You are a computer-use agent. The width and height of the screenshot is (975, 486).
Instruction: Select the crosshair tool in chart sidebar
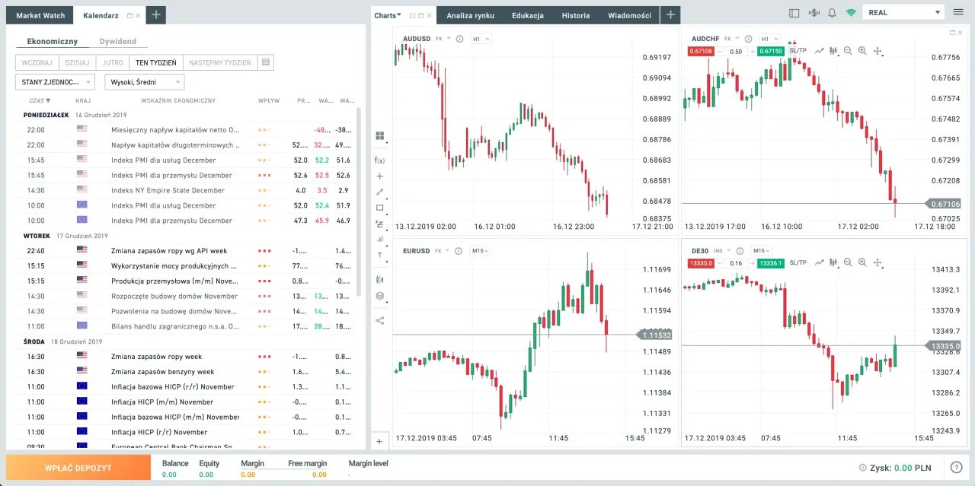(379, 176)
